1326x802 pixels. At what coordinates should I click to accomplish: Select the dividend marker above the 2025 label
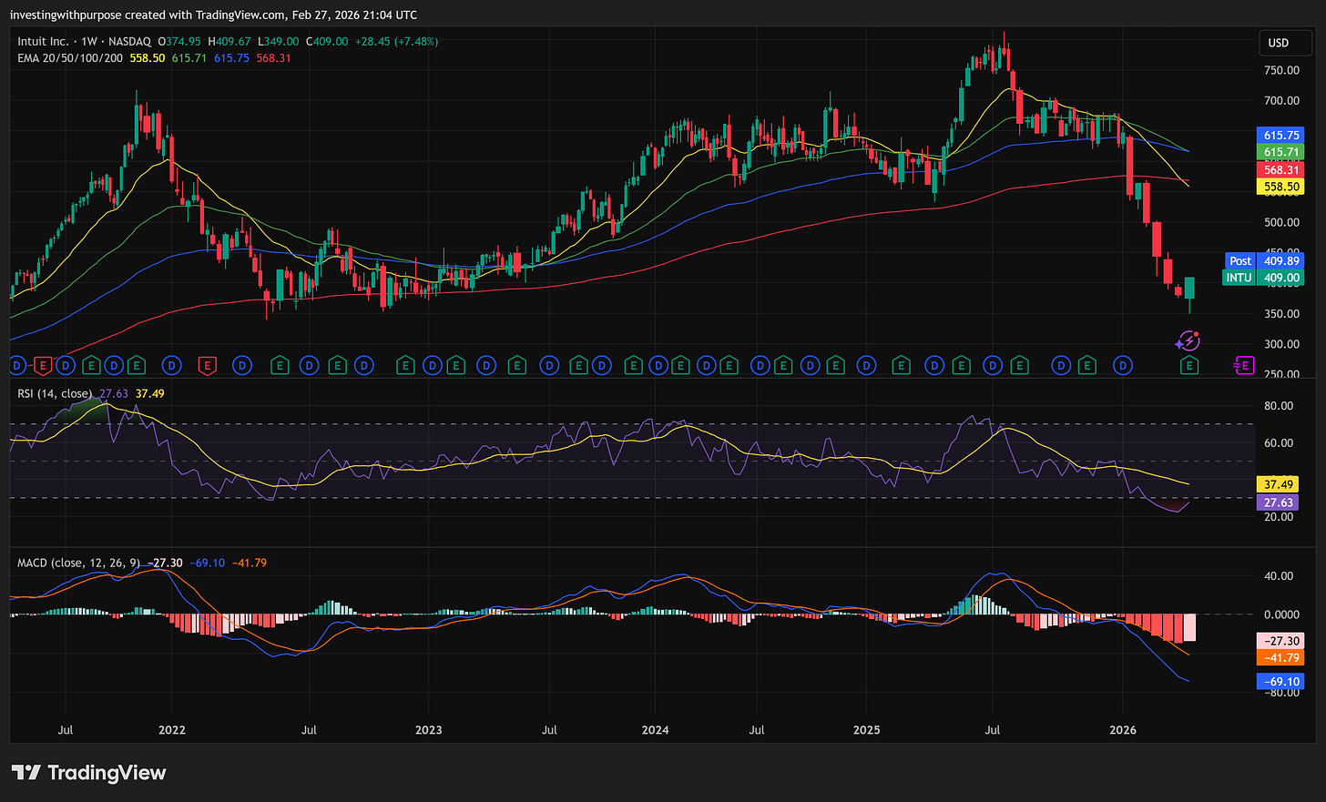[x=867, y=366]
